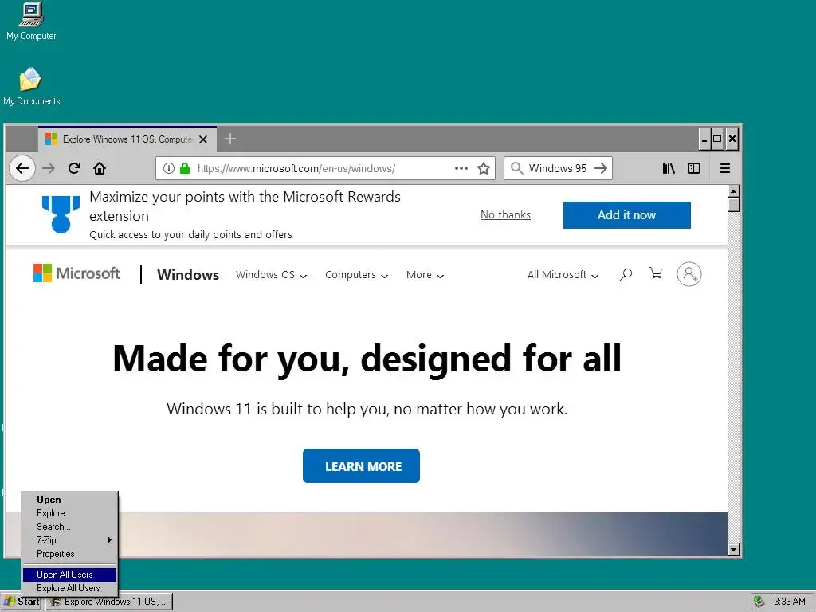
Task: Bookmark this page with the star icon
Action: (x=484, y=168)
